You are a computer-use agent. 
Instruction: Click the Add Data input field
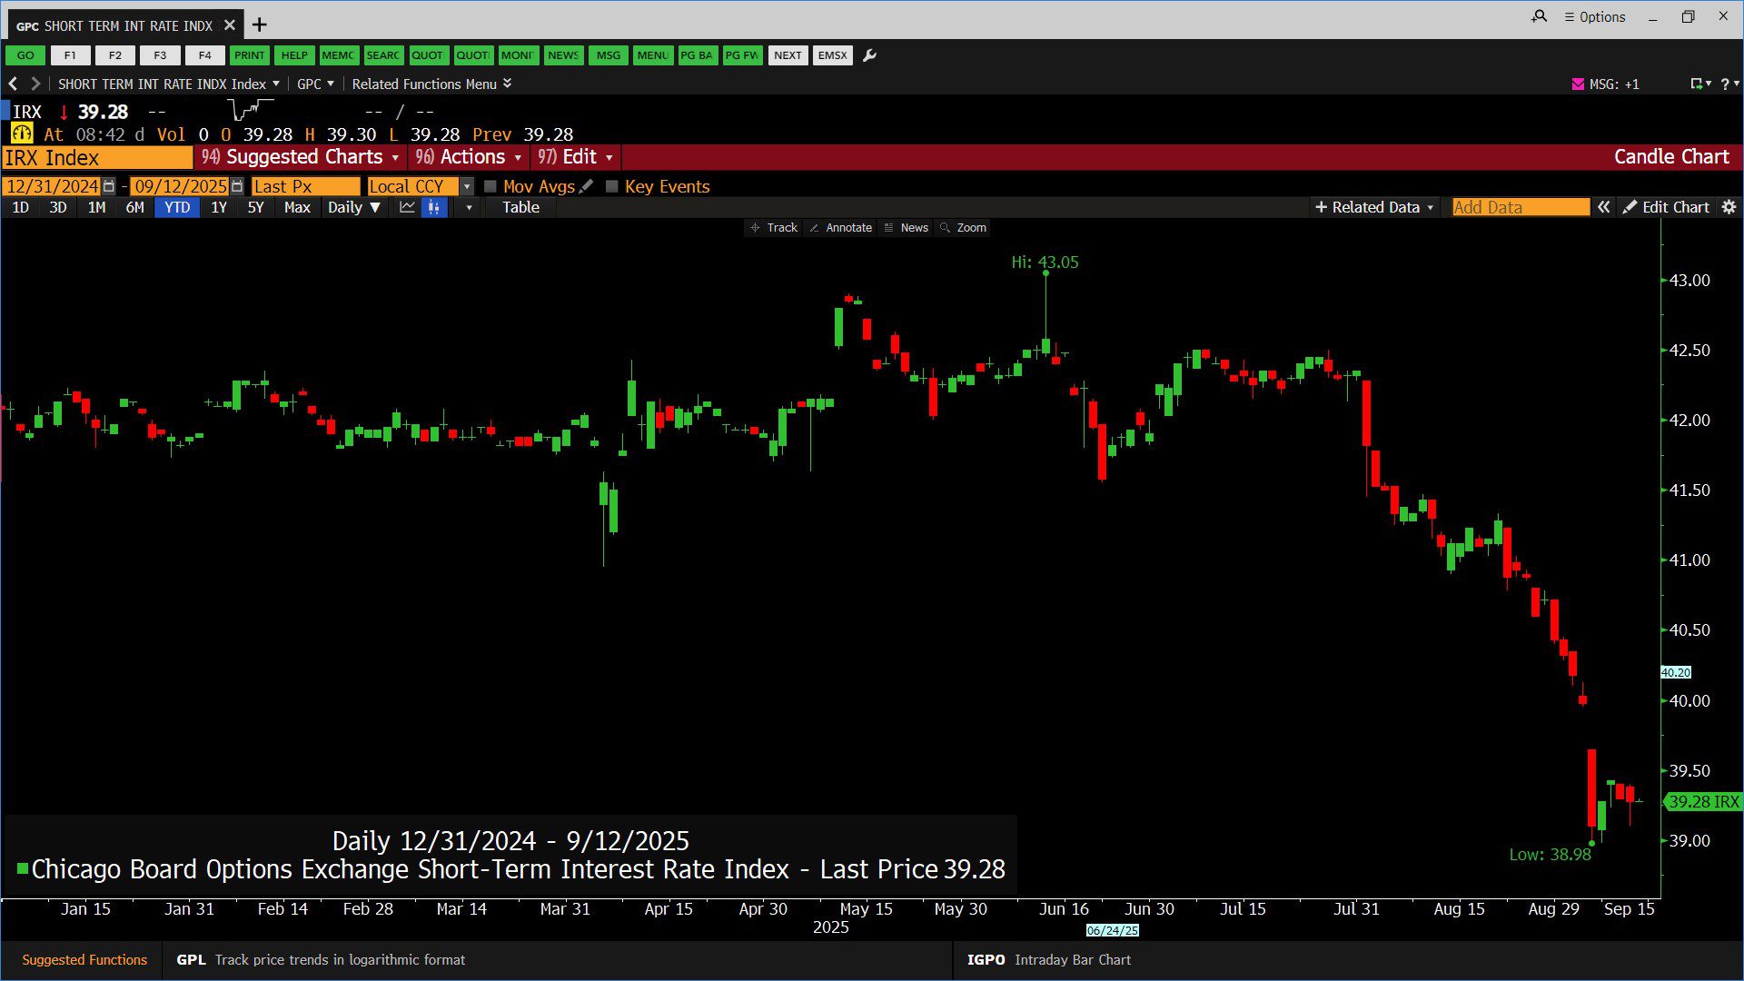[1520, 207]
